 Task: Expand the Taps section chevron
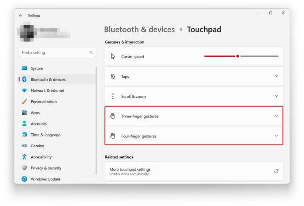pos(276,76)
